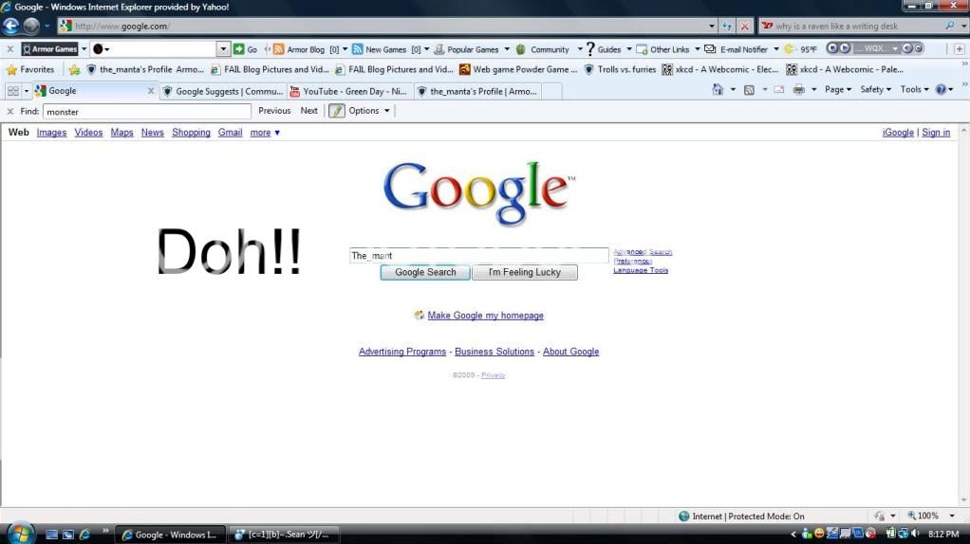Click the green Go arrow in Armor toolbar
Viewport: 970px width, 544px height.
239,48
